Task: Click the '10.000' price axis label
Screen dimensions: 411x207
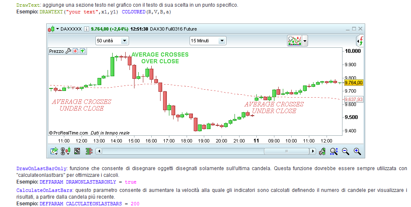Action: click(x=353, y=51)
